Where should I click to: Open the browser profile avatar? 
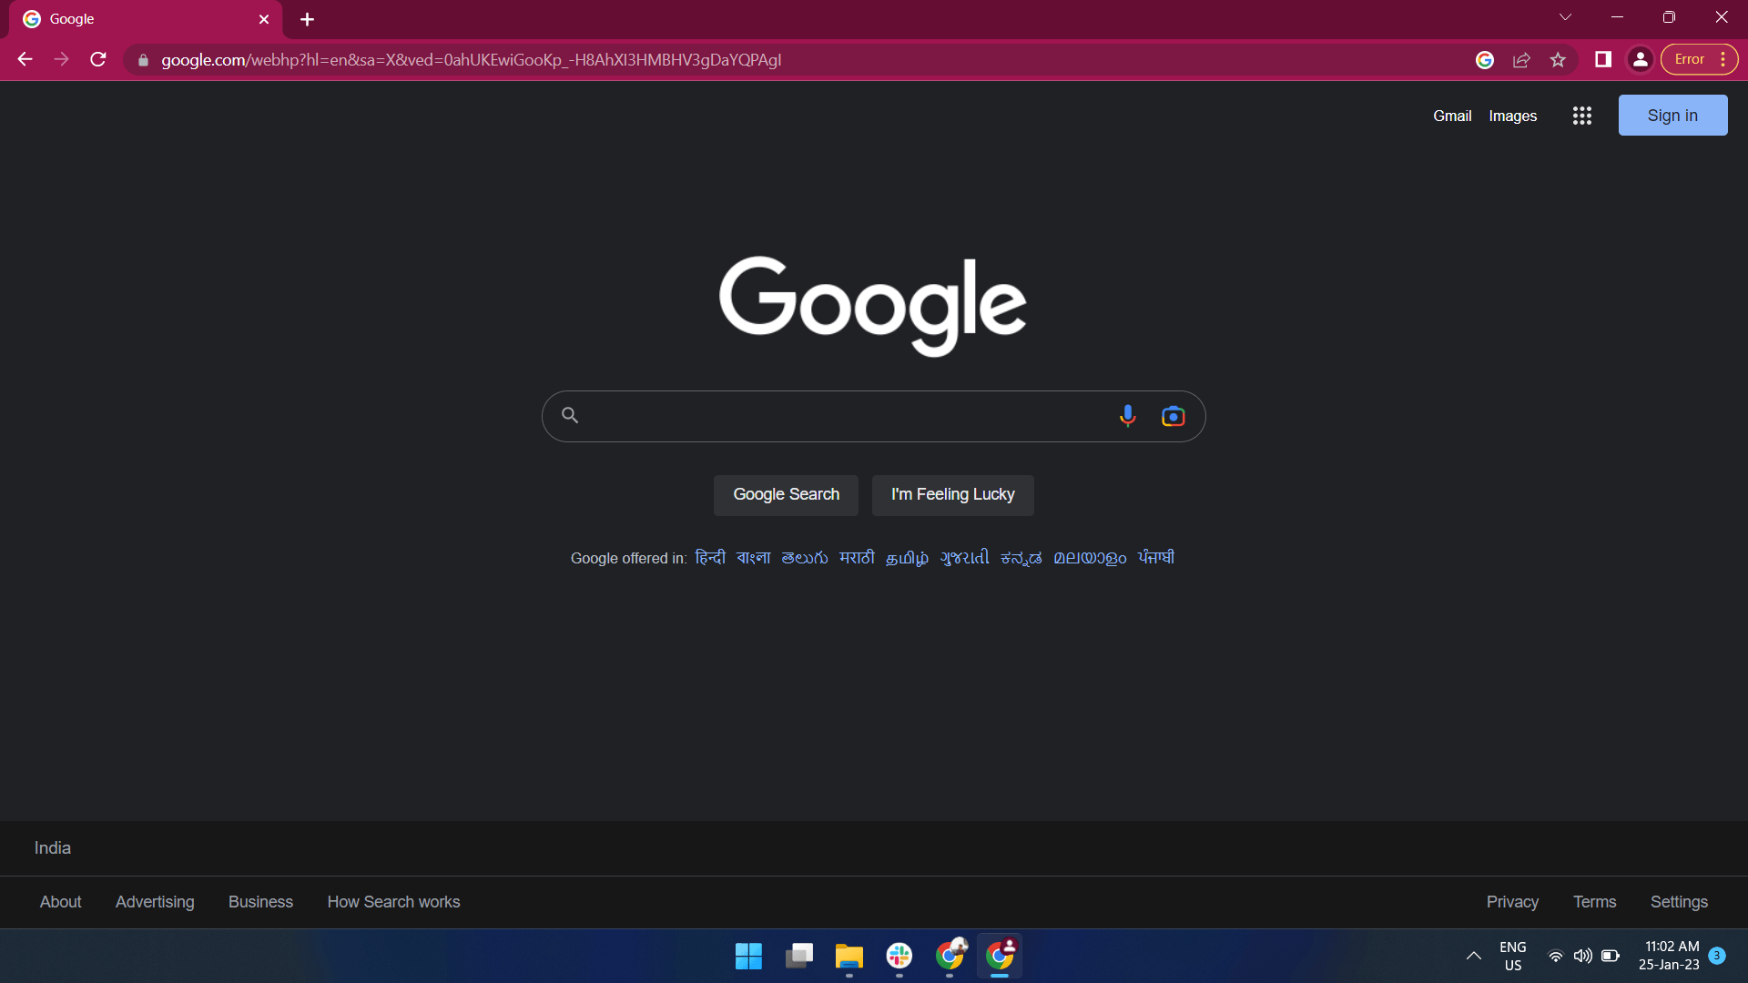(1641, 59)
